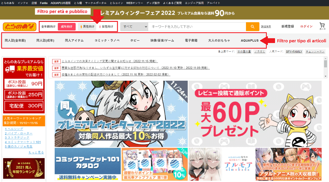Click the Toranoana logo

tap(20, 27)
